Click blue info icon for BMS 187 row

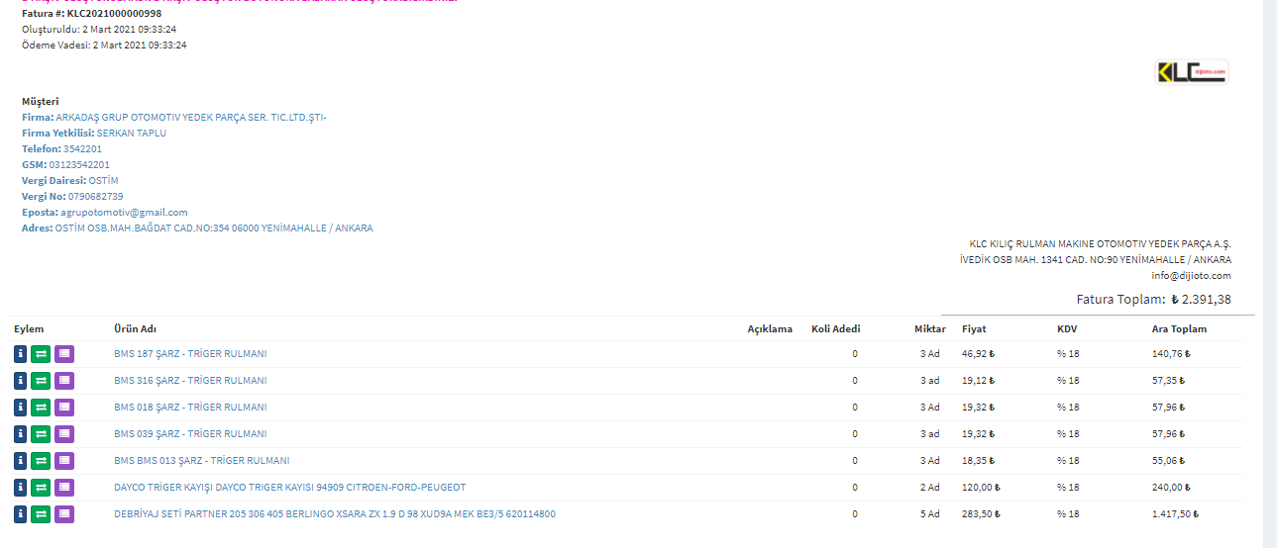coord(21,354)
